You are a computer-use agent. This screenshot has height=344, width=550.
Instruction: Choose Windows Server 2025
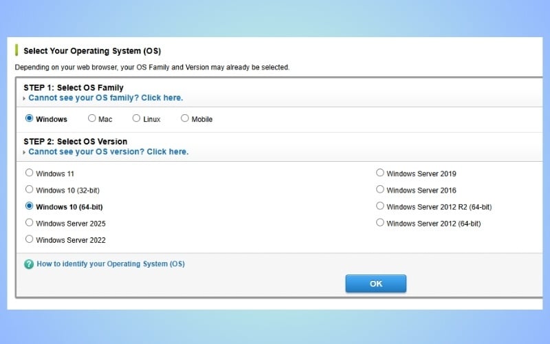click(x=29, y=222)
